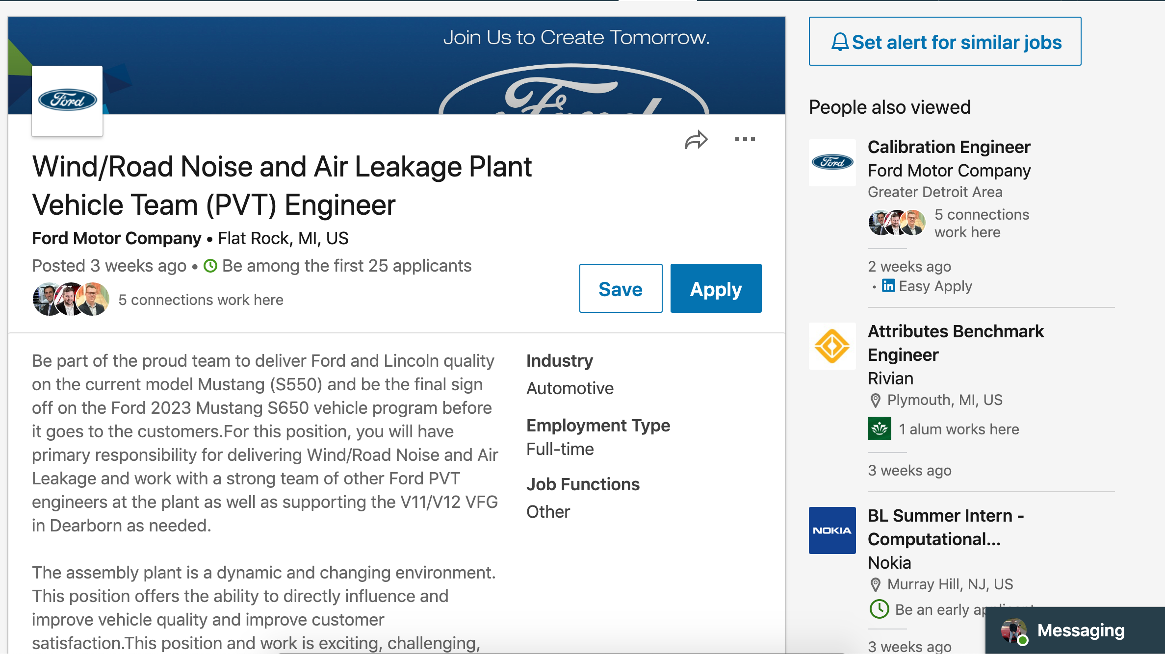Click the Nokia logo icon
The width and height of the screenshot is (1165, 654).
(832, 530)
